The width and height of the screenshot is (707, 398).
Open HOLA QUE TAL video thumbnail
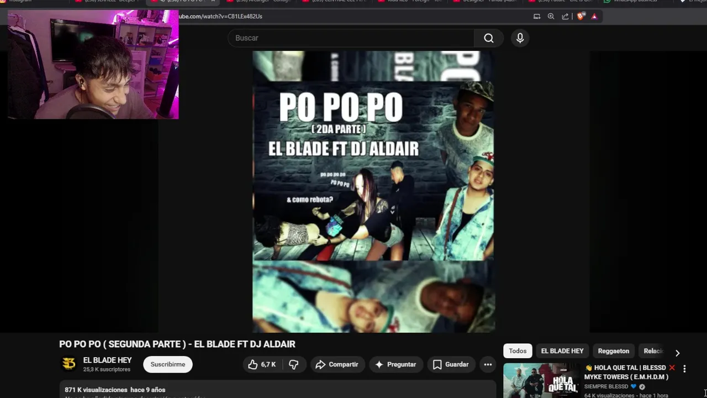tap(541, 380)
